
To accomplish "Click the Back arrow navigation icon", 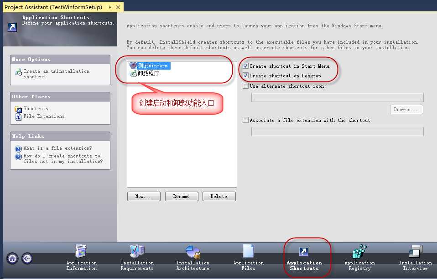I will pos(27,259).
